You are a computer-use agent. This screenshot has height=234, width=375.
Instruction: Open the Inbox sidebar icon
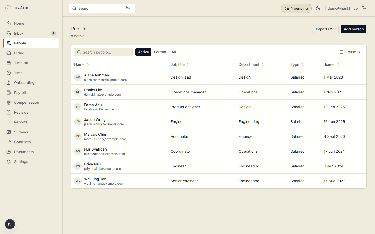tap(9, 33)
